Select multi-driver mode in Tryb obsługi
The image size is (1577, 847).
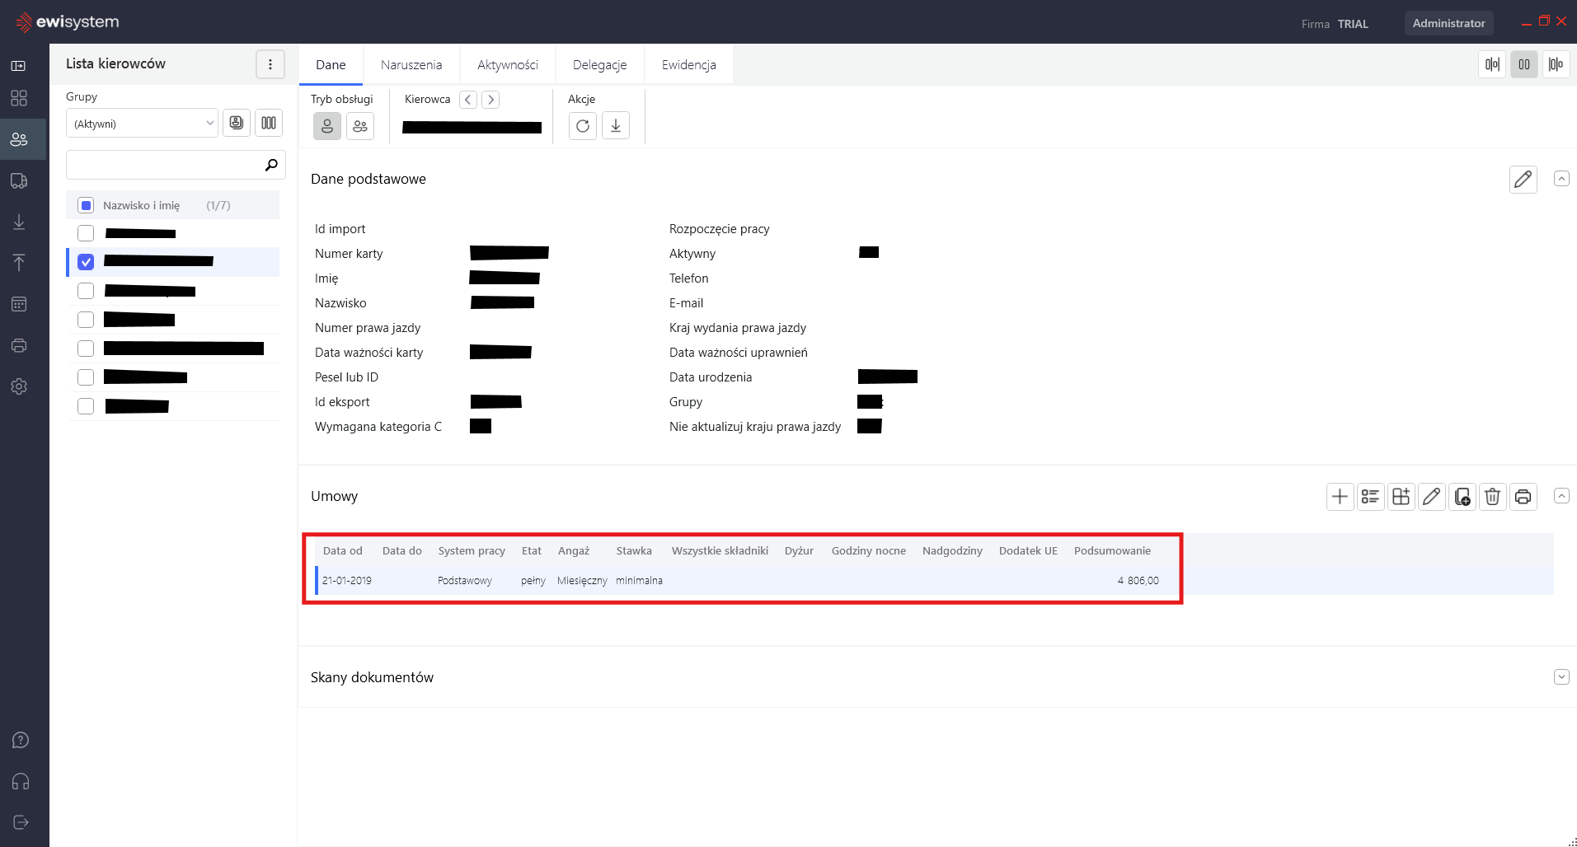tap(360, 126)
